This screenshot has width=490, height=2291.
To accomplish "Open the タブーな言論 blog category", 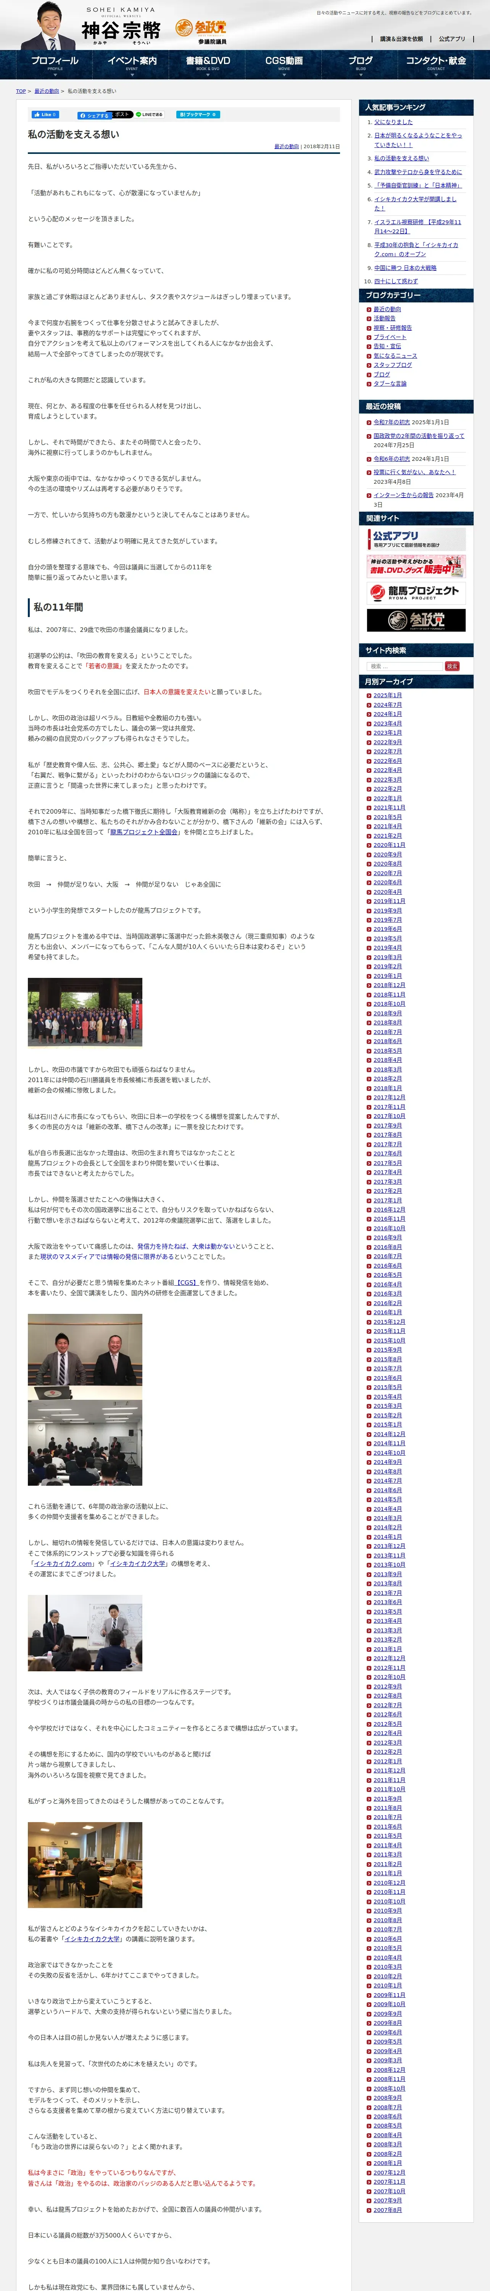I will coord(390,383).
